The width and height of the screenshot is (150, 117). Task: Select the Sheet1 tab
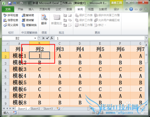pos(22,109)
